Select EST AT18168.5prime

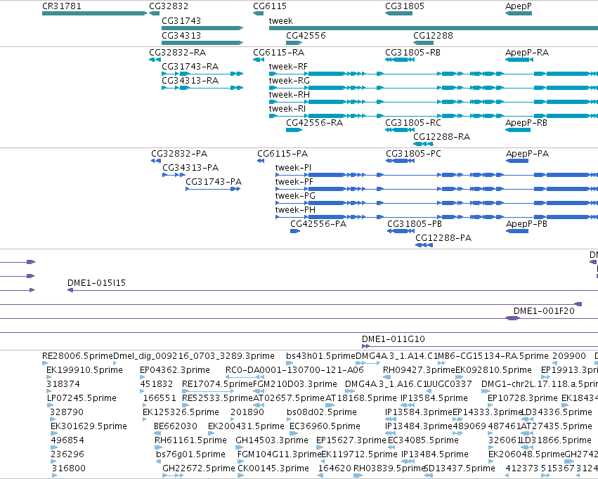(x=330, y=405)
